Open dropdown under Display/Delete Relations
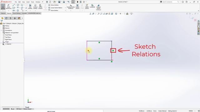Image resolution: width=200 pixels, height=112 pixels. (71, 11)
